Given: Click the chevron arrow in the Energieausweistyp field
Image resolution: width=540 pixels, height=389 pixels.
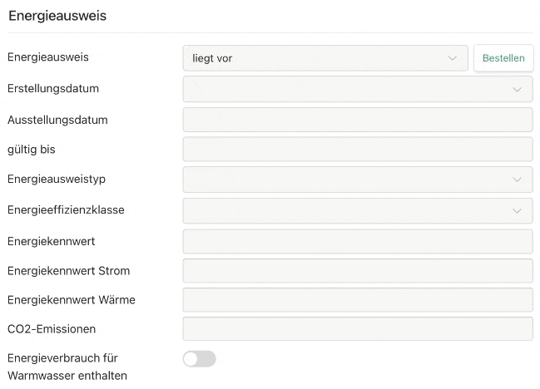Looking at the screenshot, I should pyautogui.click(x=517, y=180).
